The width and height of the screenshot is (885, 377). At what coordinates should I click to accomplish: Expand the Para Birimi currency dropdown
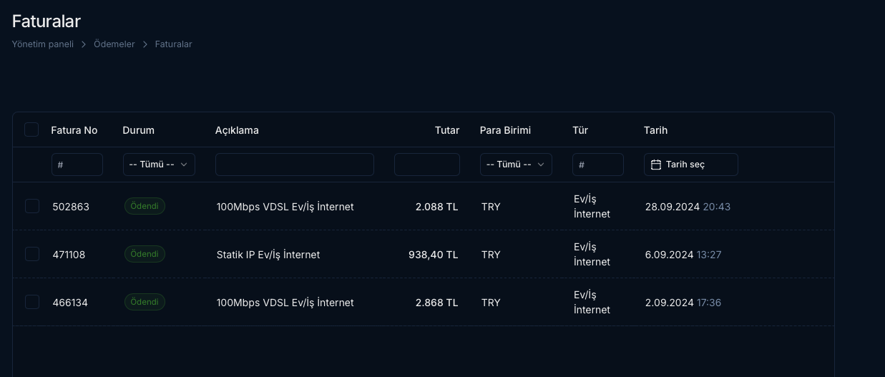(x=516, y=165)
